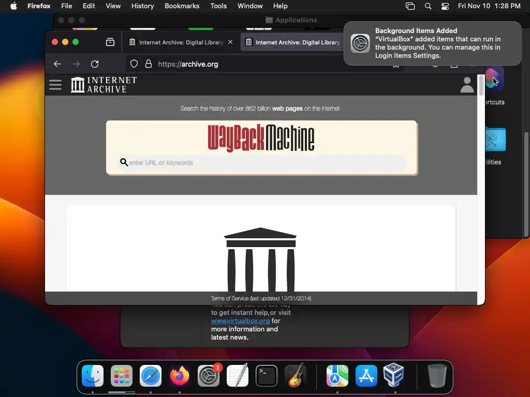530x397 pixels.
Task: Open Firefox View pinned tab icon
Action: point(110,42)
